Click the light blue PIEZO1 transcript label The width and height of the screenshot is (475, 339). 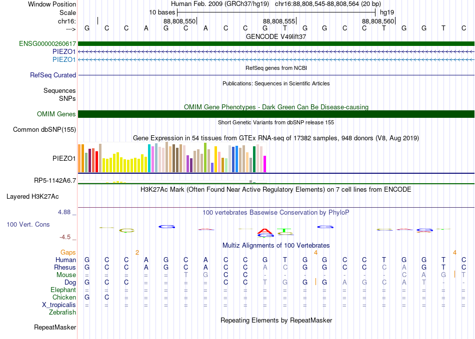[64, 59]
